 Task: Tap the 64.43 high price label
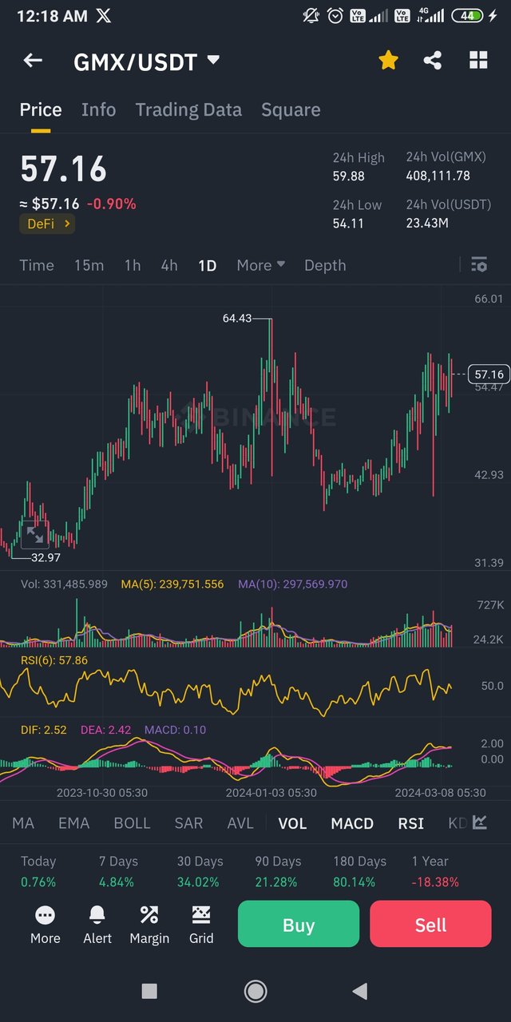[x=237, y=318]
